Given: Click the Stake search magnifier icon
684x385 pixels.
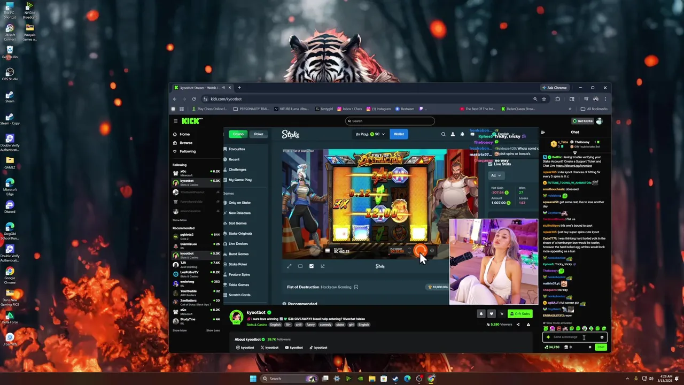Looking at the screenshot, I should [443, 134].
